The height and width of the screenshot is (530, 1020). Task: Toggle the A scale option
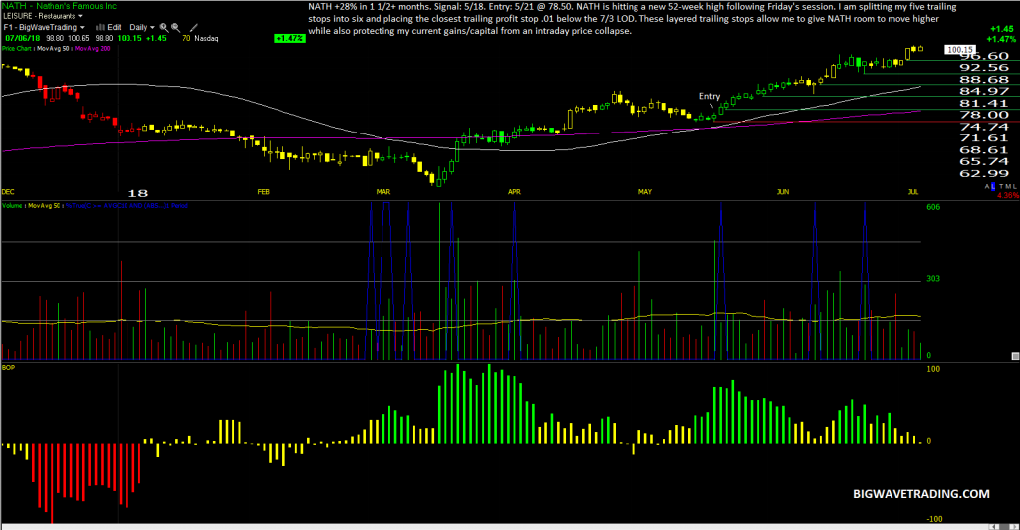point(987,186)
